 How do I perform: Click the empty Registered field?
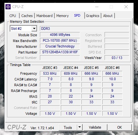(117, 41)
